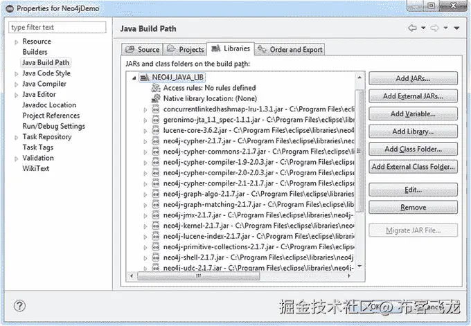The height and width of the screenshot is (326, 471).
Task: Switch to the Projects tab
Action: pos(186,49)
